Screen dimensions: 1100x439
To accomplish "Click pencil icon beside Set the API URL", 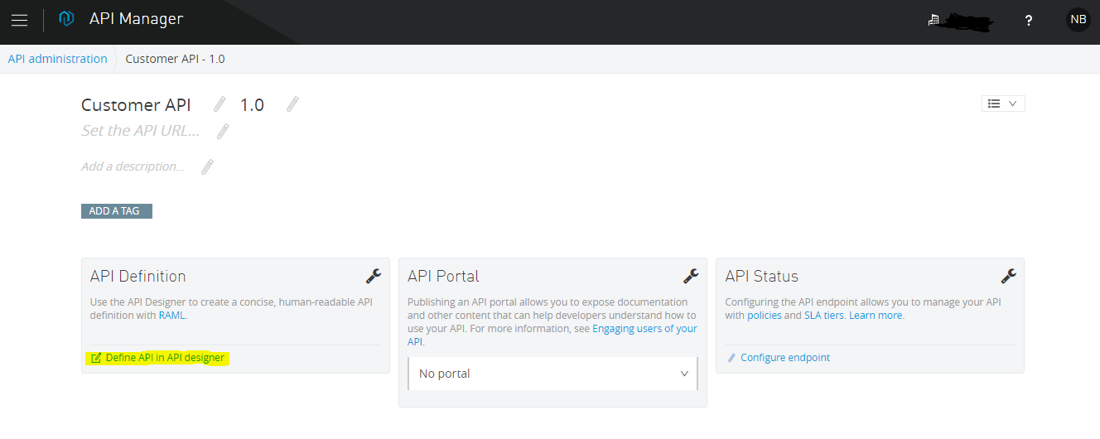I will click(x=223, y=131).
